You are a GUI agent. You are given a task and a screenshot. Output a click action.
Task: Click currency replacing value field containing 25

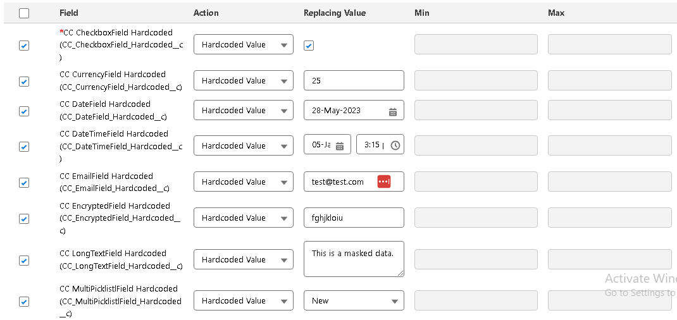[x=353, y=81]
